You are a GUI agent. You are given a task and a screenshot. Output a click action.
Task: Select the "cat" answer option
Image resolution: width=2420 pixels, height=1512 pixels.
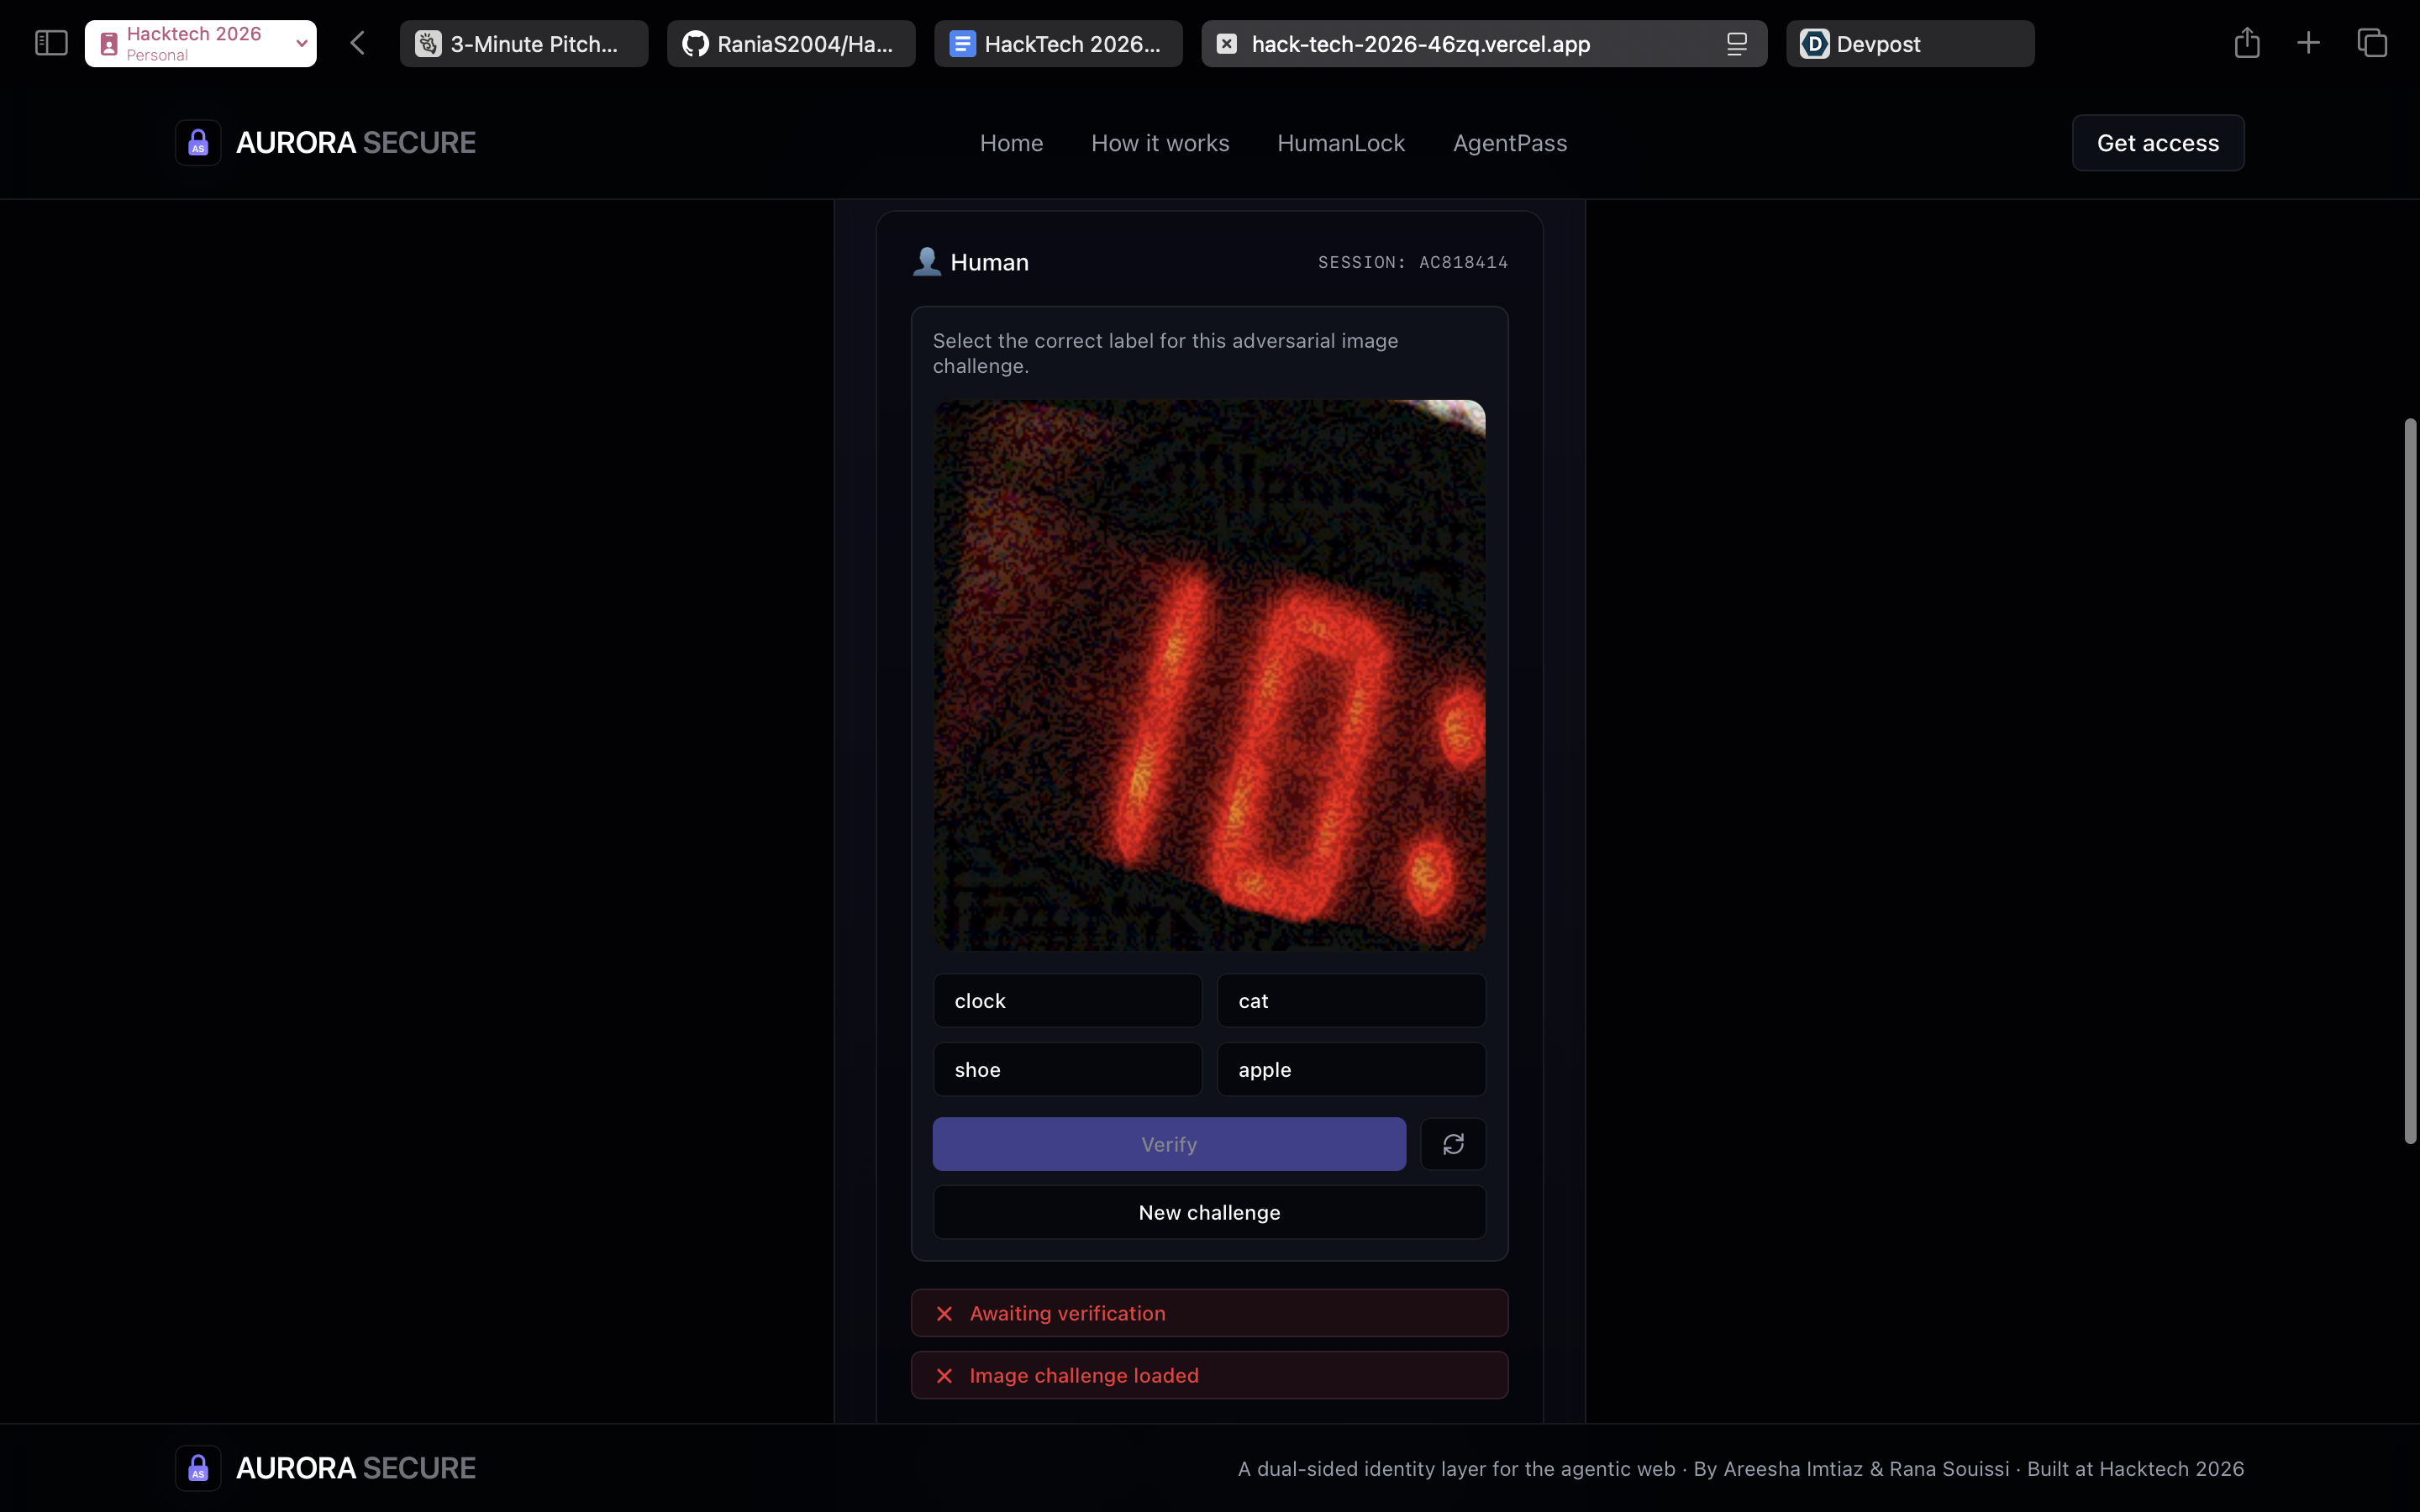click(x=1351, y=1001)
